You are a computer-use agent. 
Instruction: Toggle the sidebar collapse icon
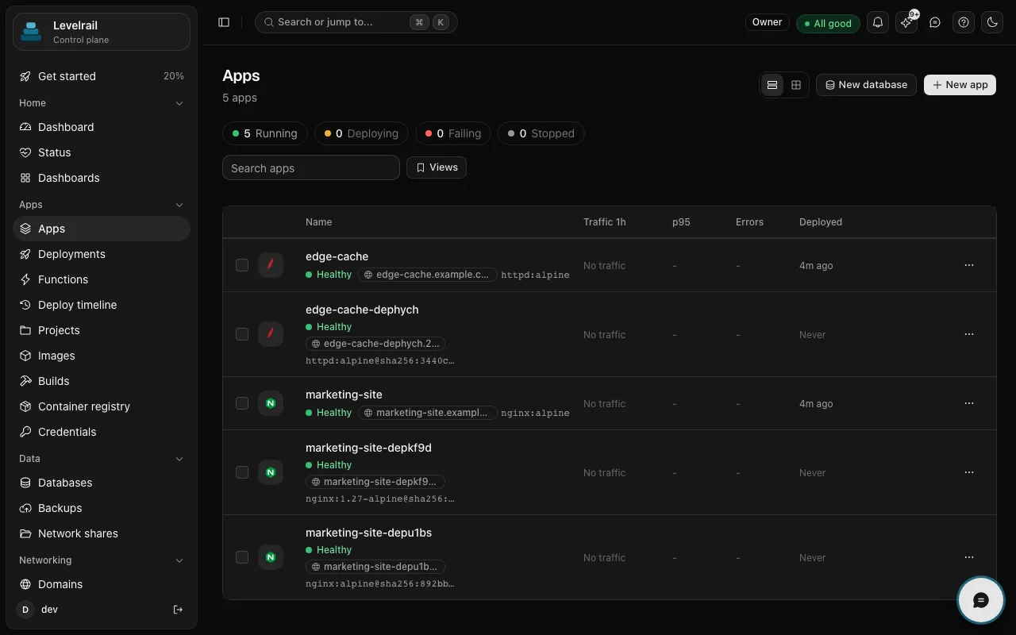(x=224, y=22)
